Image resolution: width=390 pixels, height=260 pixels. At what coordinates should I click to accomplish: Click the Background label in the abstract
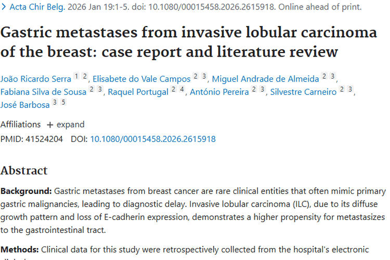[x=26, y=191]
